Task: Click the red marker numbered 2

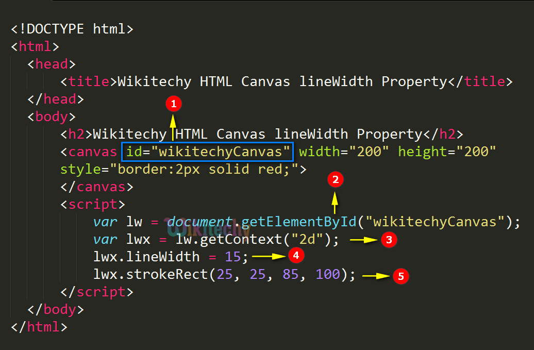Action: point(335,179)
